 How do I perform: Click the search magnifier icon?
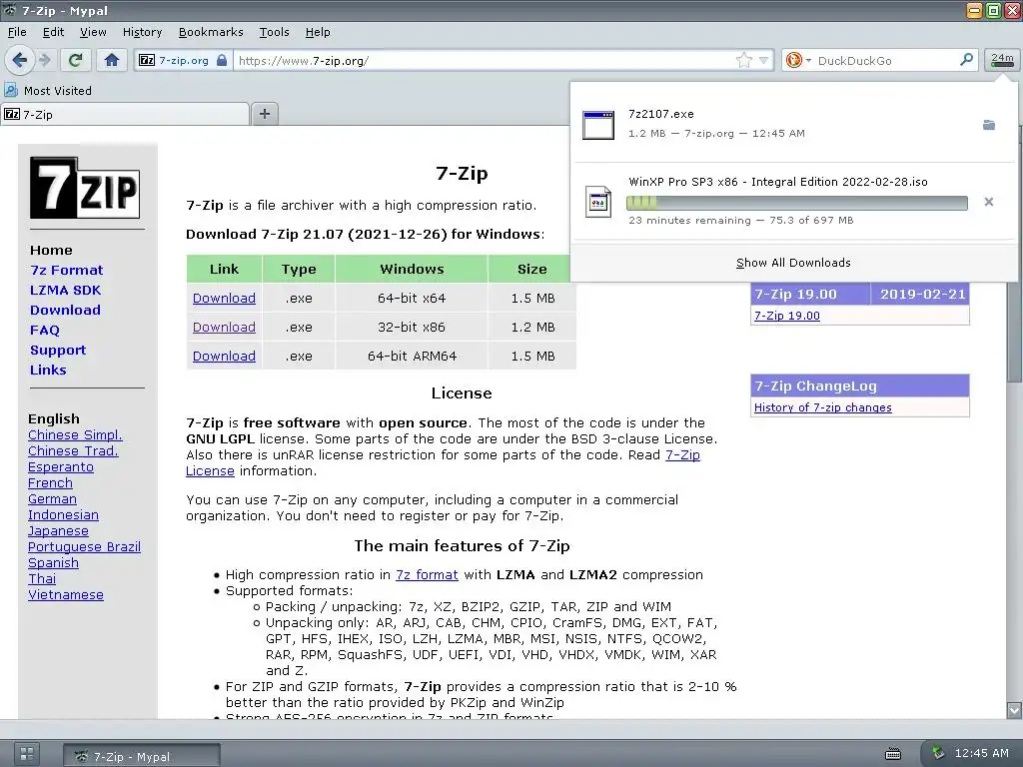point(966,60)
